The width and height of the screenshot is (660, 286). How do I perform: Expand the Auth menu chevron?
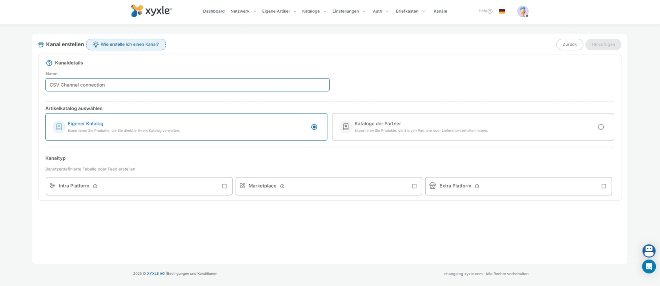click(387, 11)
